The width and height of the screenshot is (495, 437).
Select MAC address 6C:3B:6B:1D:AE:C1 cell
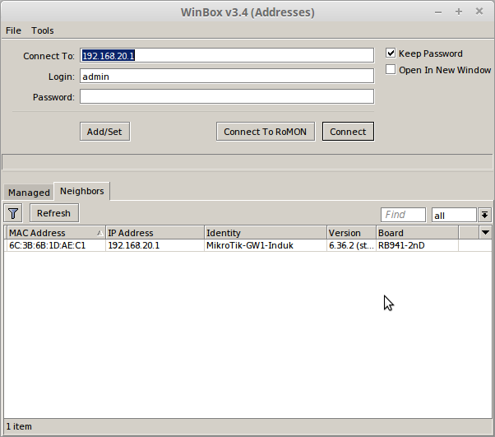(55, 245)
